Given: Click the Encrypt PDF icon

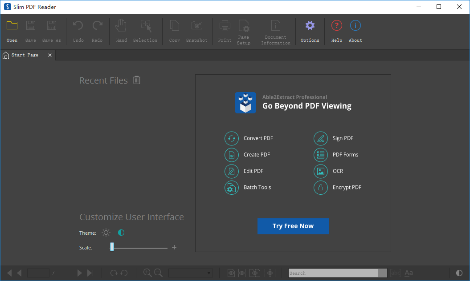Looking at the screenshot, I should tap(321, 188).
